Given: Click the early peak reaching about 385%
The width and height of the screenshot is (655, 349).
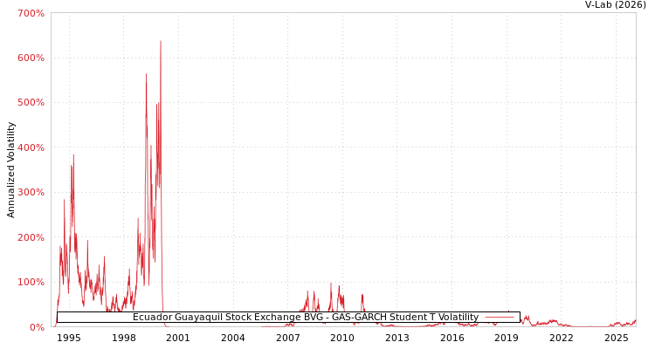Looking at the screenshot, I should point(73,155).
